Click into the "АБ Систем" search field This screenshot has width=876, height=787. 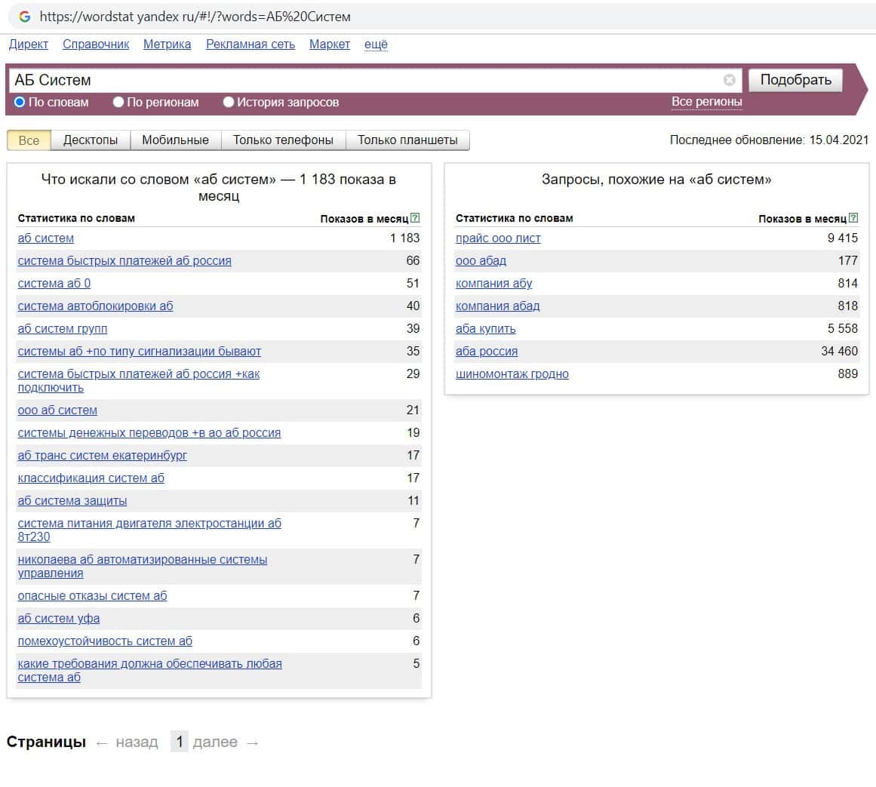tap(362, 80)
